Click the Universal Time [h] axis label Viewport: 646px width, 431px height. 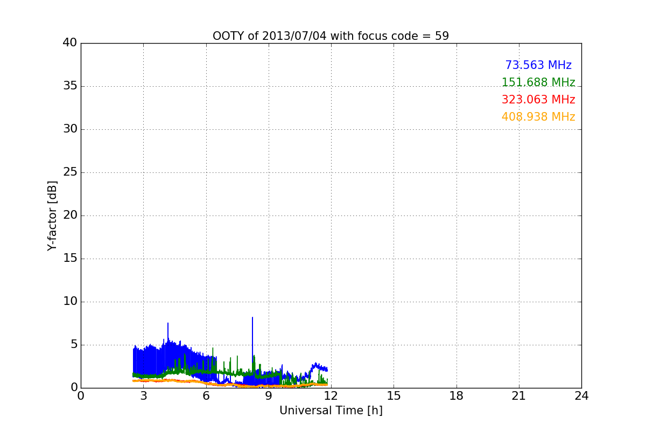click(x=331, y=411)
